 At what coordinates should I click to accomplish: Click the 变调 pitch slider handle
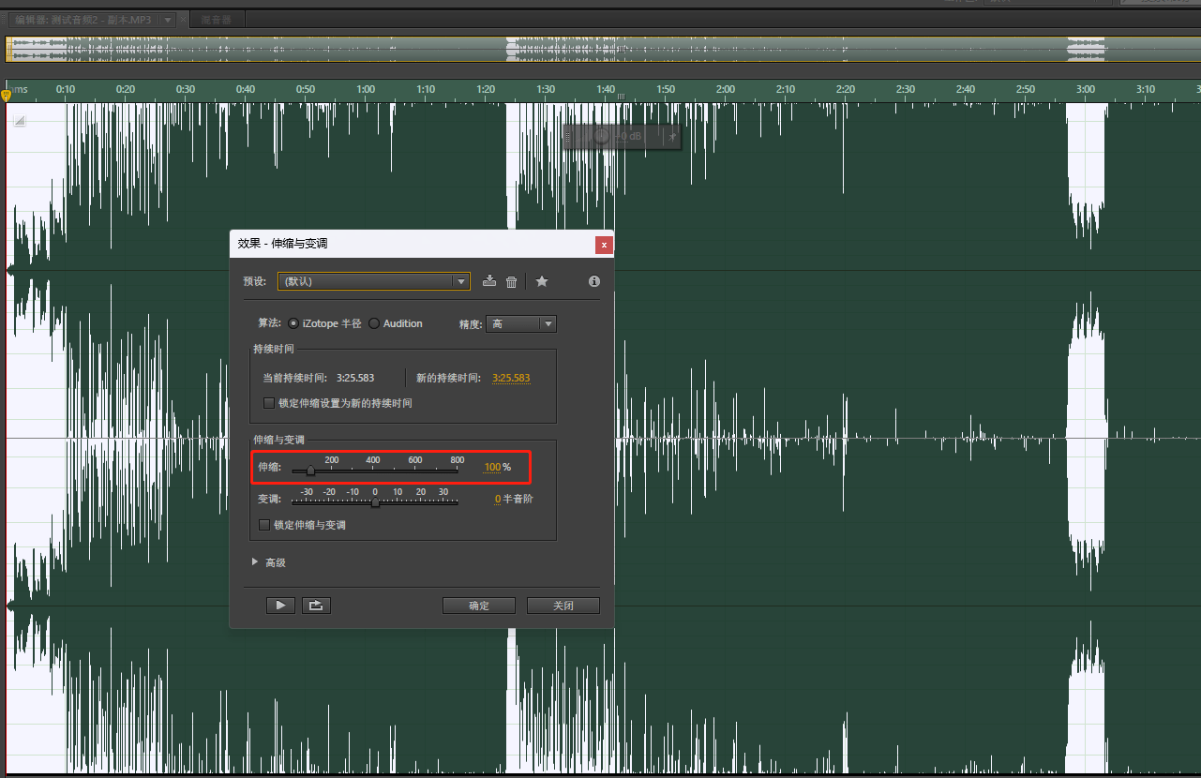coord(375,502)
